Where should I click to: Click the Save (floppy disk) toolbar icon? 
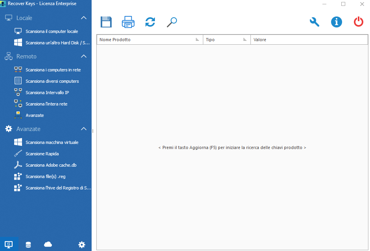point(106,22)
